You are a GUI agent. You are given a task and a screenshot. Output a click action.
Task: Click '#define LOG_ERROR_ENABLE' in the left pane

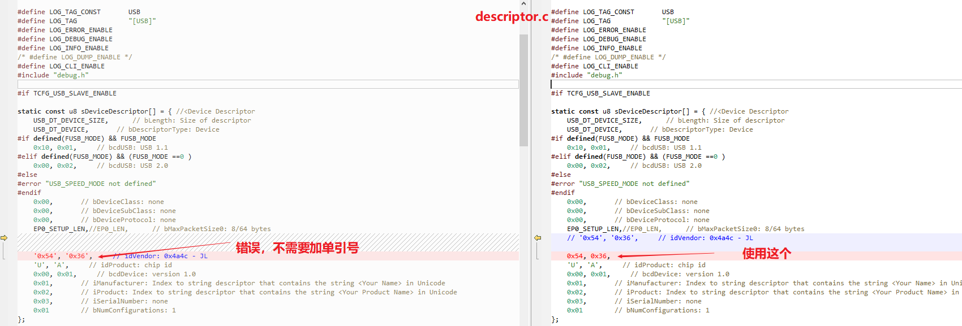pos(65,30)
